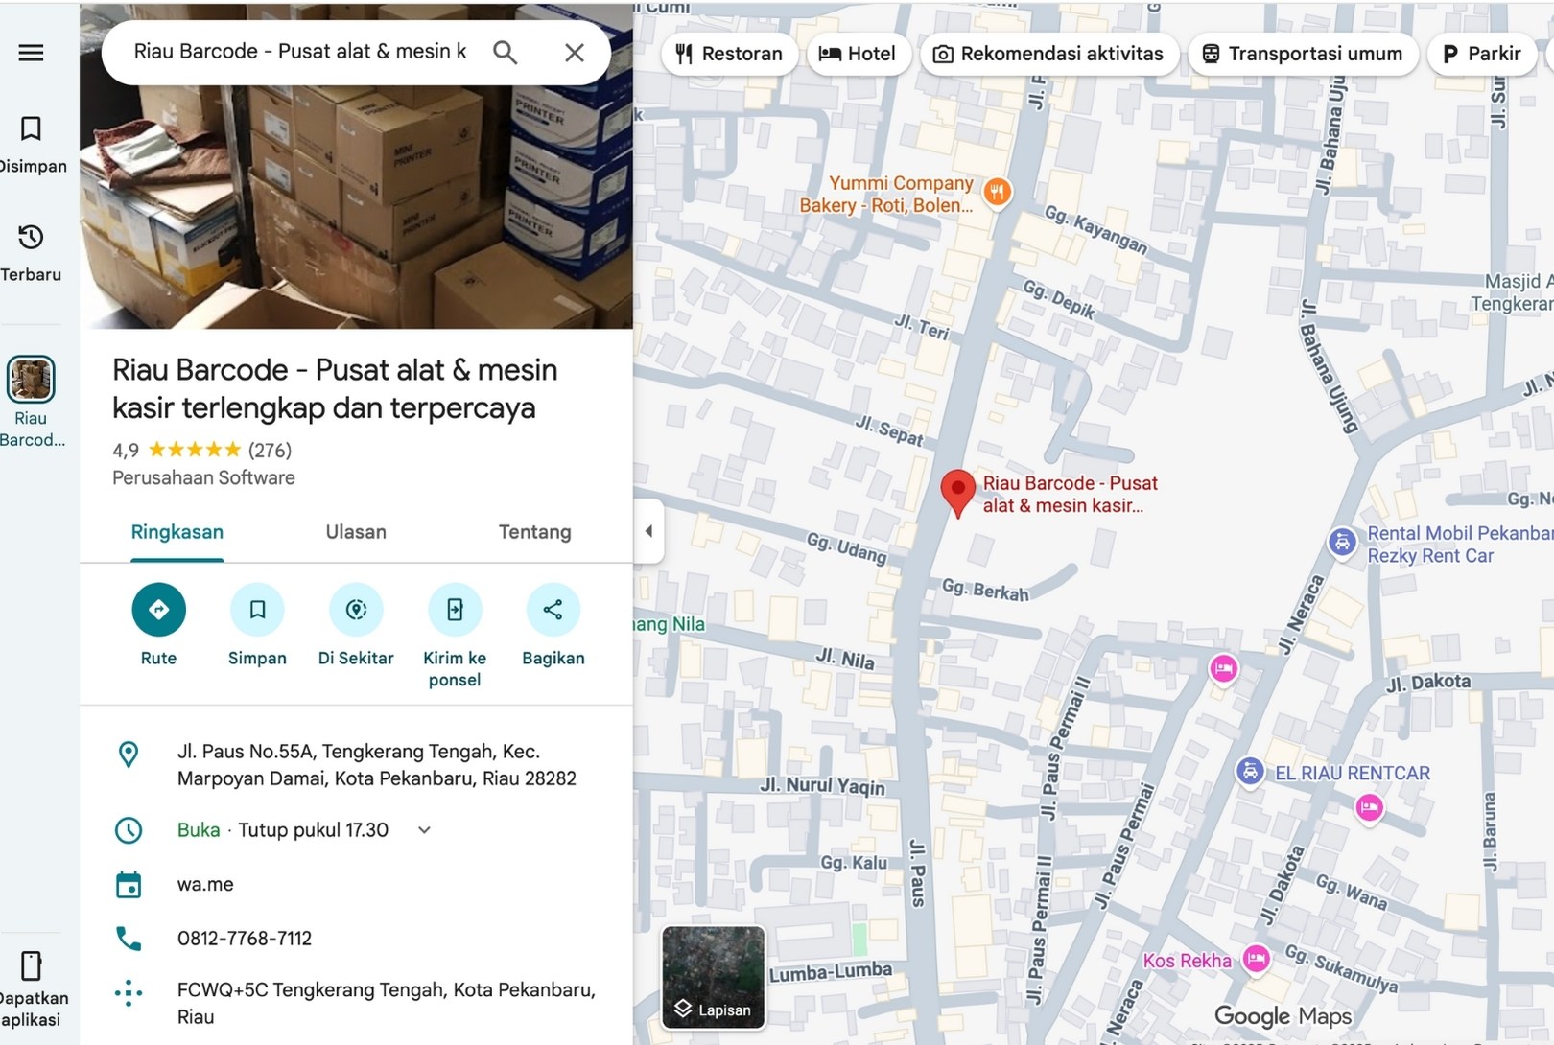
Task: Open Terbaru recent history
Action: tap(31, 252)
